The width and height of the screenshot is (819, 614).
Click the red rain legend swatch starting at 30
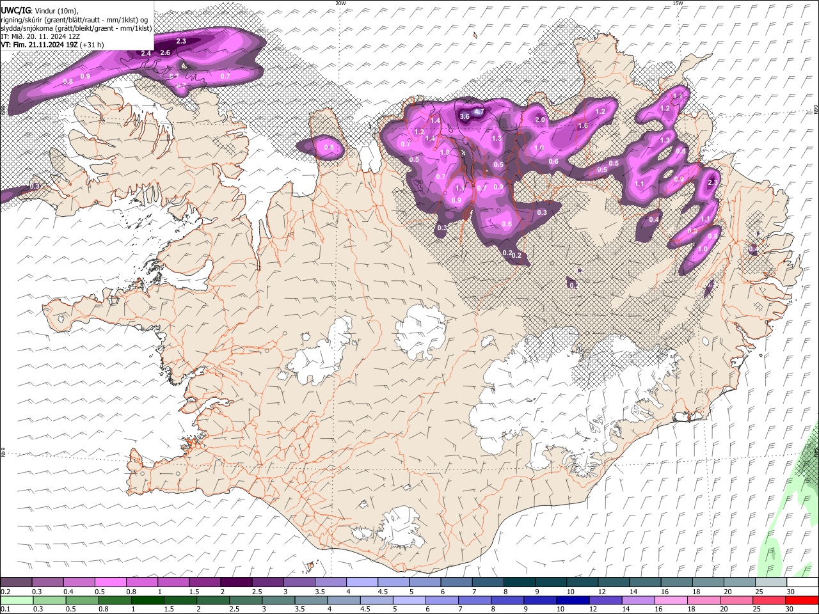[x=801, y=600]
